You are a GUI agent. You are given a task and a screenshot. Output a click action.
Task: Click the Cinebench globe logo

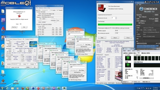click(x=141, y=9)
